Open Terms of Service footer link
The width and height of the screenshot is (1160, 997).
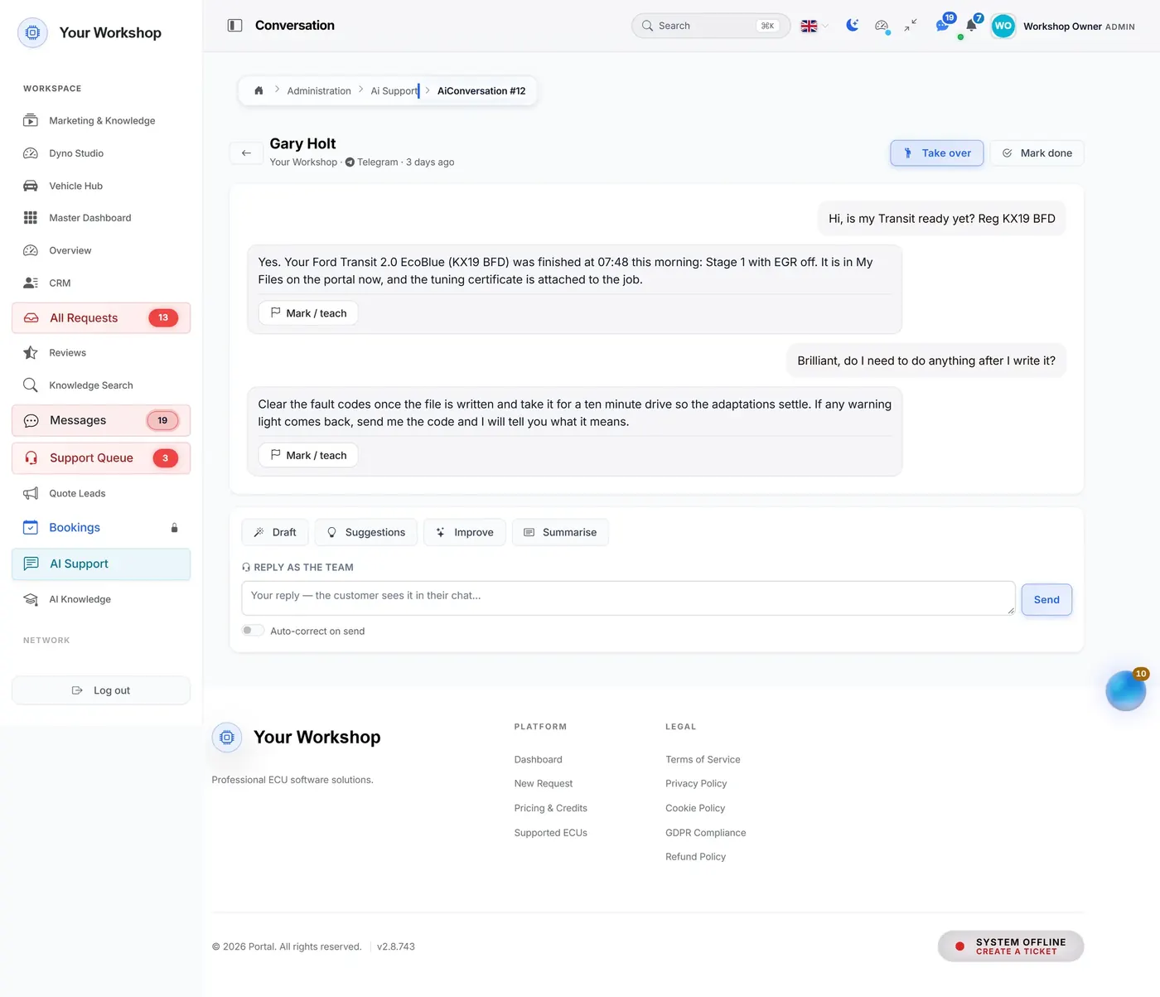[703, 759]
